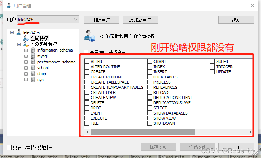Enable the LOCK TABLES checkbox
This screenshot has width=261, height=158.
(x=149, y=77)
